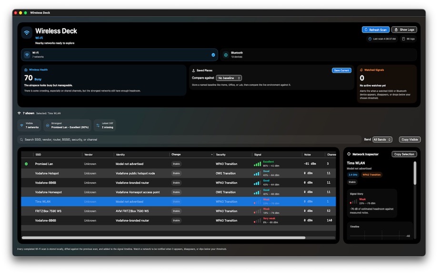Viewport: 438px width, 274px height.
Task: Sort by the Signal column header
Action: (258, 154)
